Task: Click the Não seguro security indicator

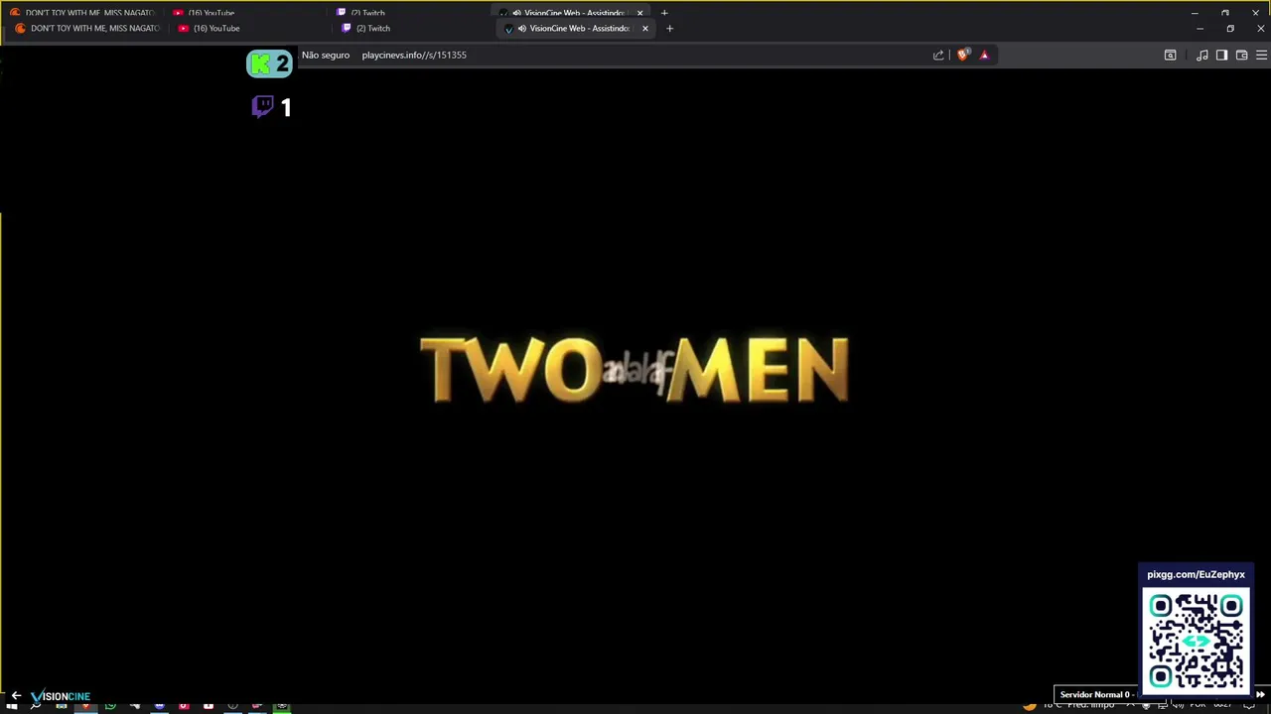Action: 326,55
